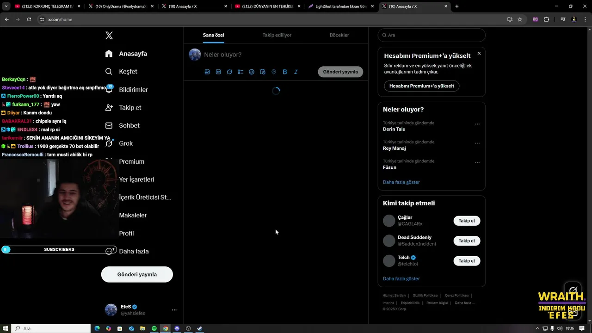
Task: Open the Derin Talu trending topic
Action: (394, 129)
